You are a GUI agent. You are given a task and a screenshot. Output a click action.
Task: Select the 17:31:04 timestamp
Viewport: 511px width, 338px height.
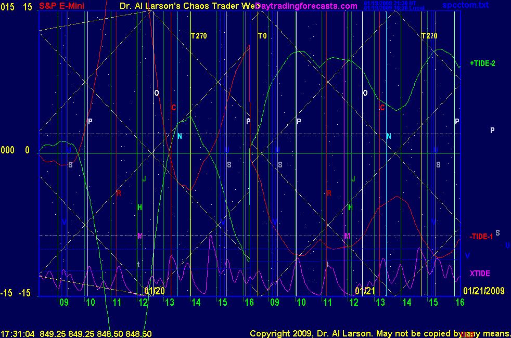point(18,334)
